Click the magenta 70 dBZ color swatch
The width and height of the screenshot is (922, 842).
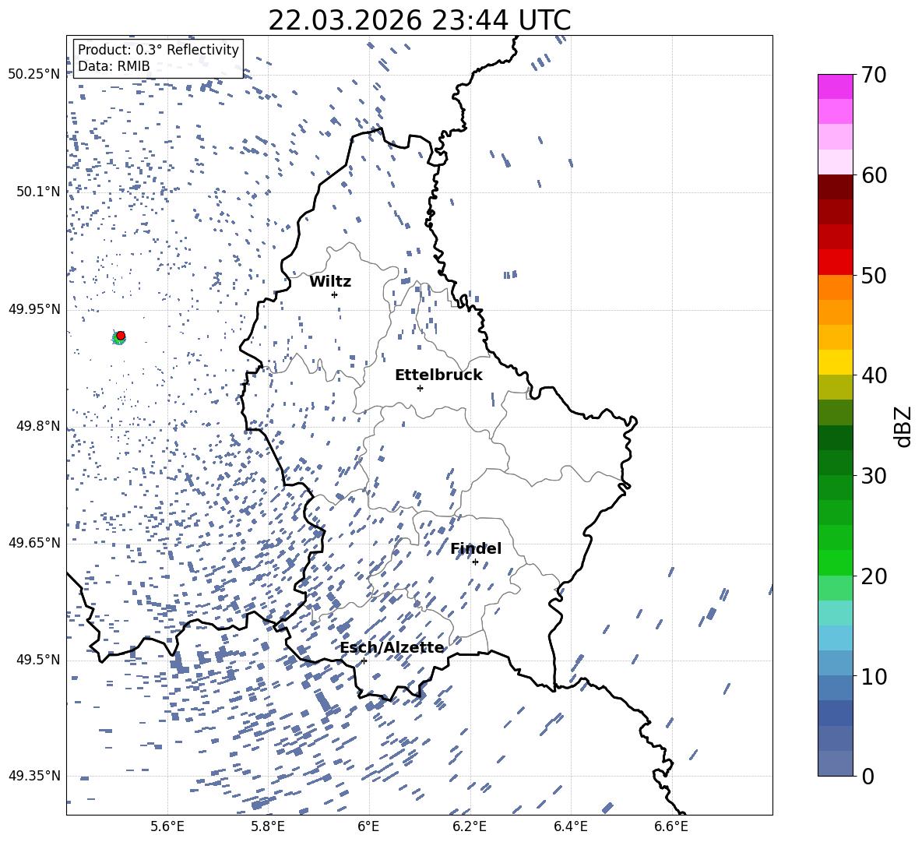[835, 86]
